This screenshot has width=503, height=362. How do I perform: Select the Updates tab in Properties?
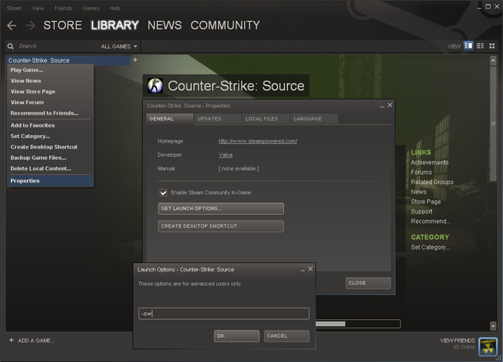218,118
